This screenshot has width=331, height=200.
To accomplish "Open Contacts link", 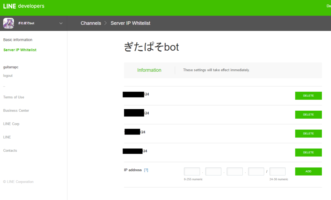I will point(10,150).
